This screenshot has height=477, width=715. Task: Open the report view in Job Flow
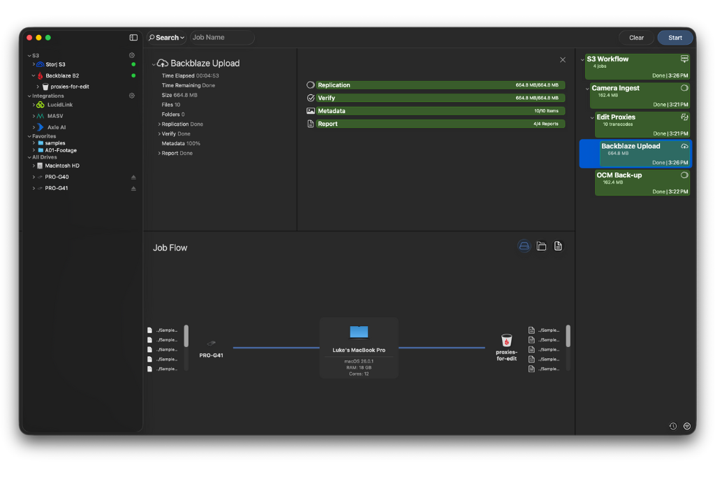coord(558,246)
